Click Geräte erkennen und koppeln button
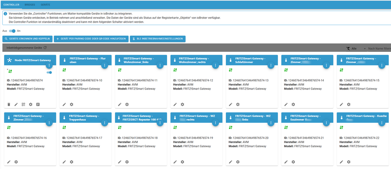 click(x=27, y=39)
